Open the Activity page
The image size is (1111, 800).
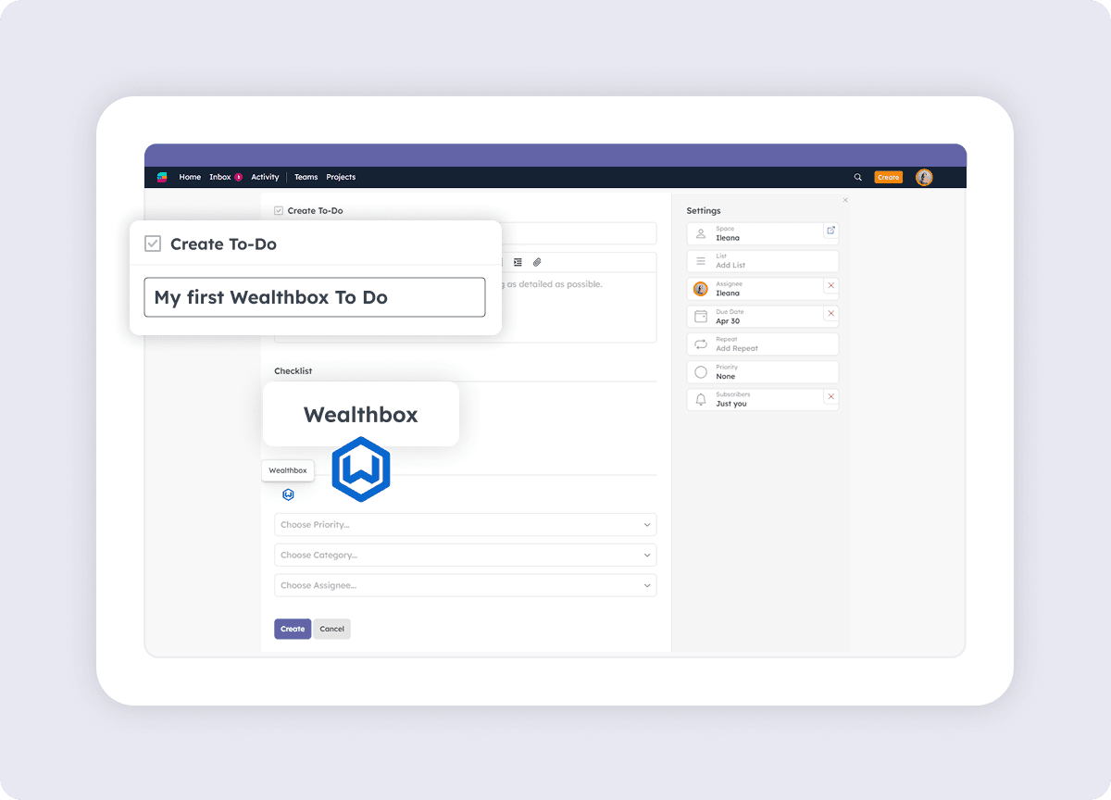tap(265, 177)
